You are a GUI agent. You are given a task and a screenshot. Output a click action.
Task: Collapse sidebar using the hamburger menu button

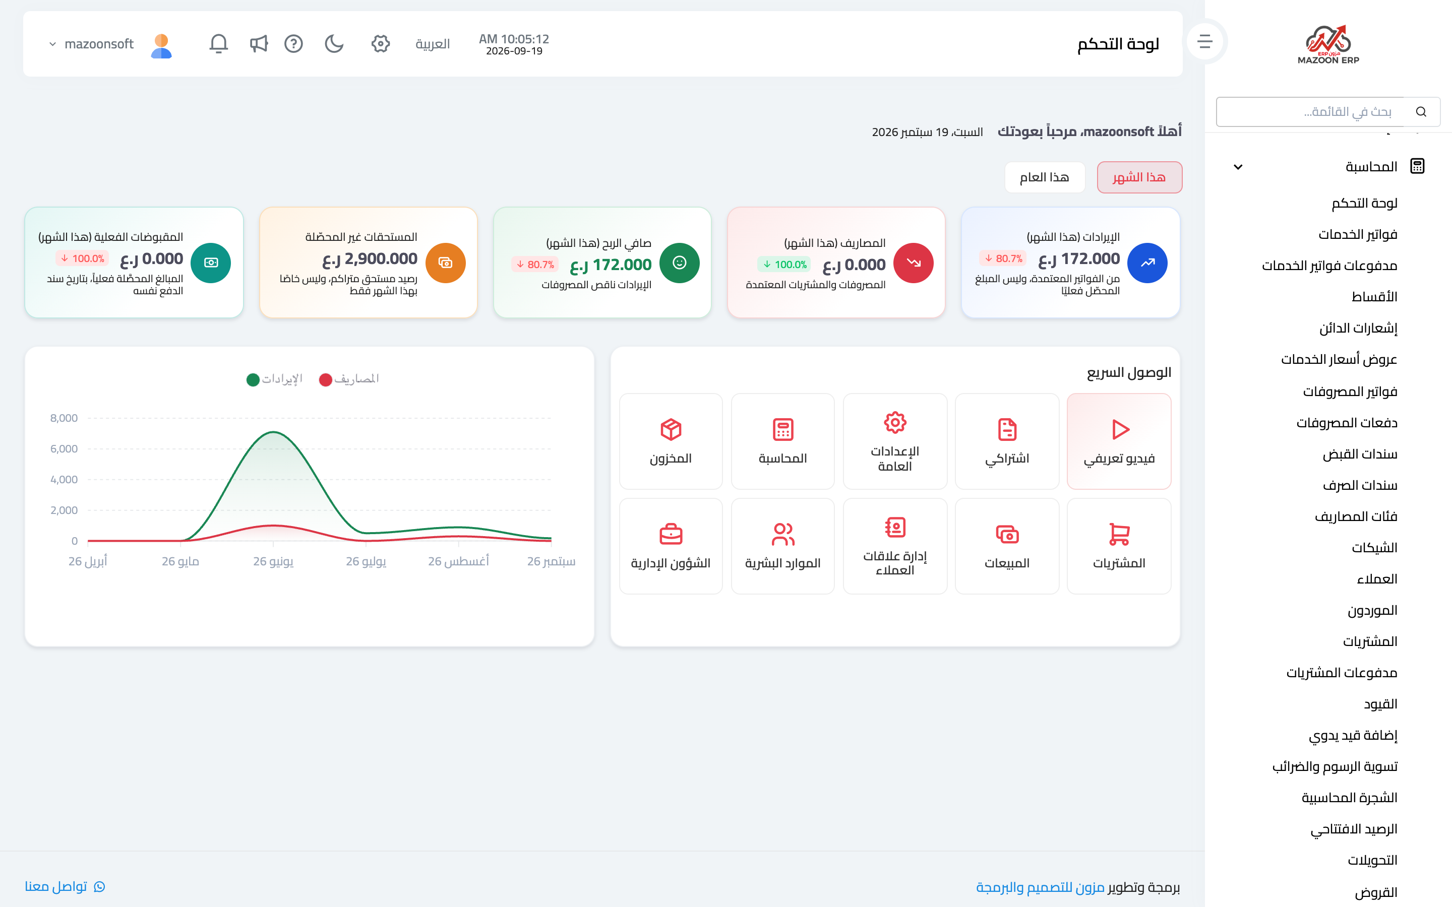click(x=1205, y=41)
